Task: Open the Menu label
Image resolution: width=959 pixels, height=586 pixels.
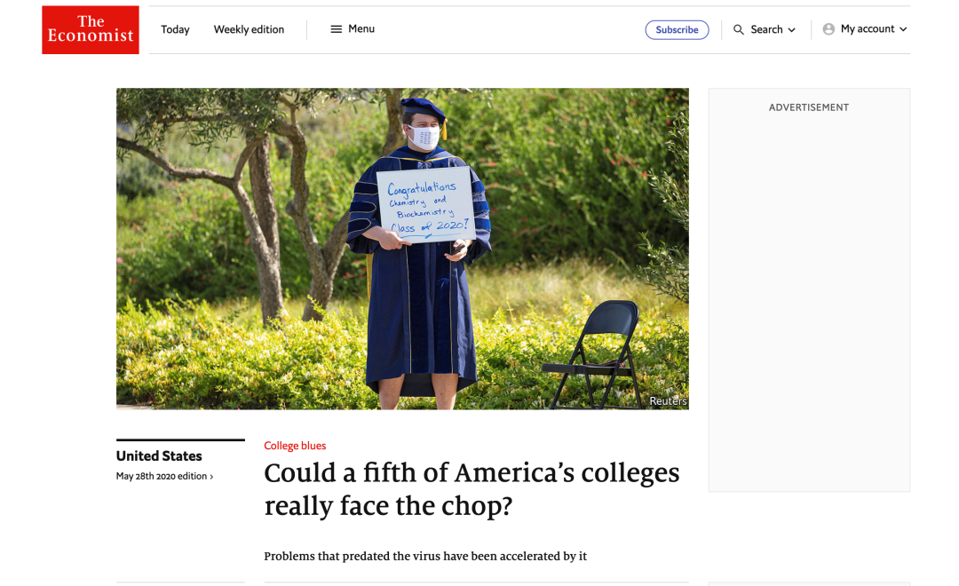Action: coord(361,29)
